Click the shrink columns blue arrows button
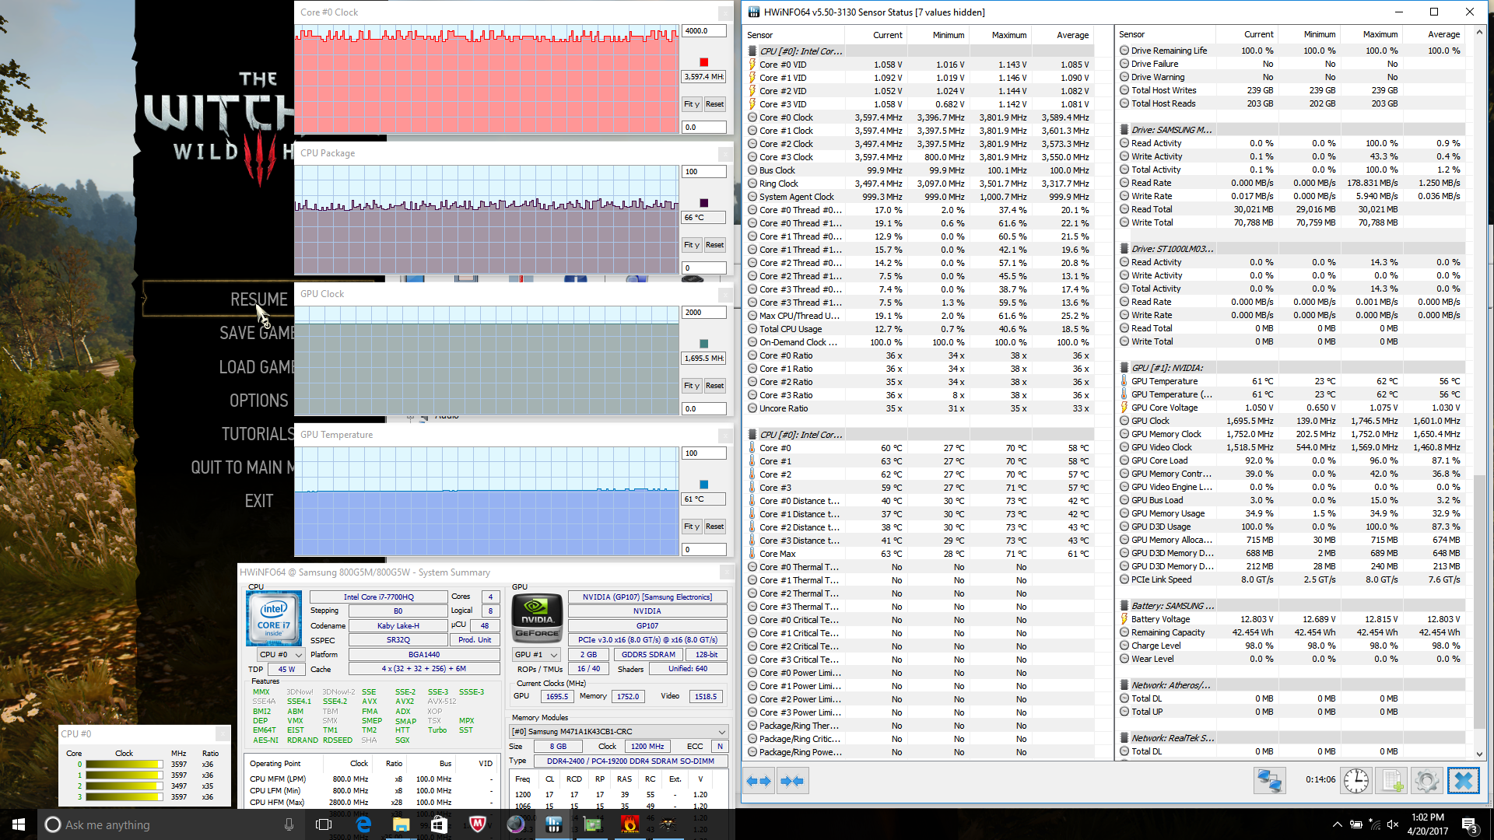This screenshot has width=1494, height=840. 791,781
